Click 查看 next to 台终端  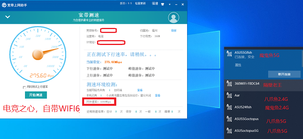click(x=140, y=90)
